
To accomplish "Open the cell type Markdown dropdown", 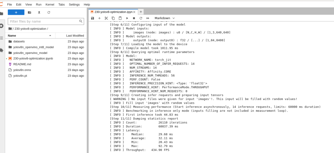I will (x=165, y=18).
